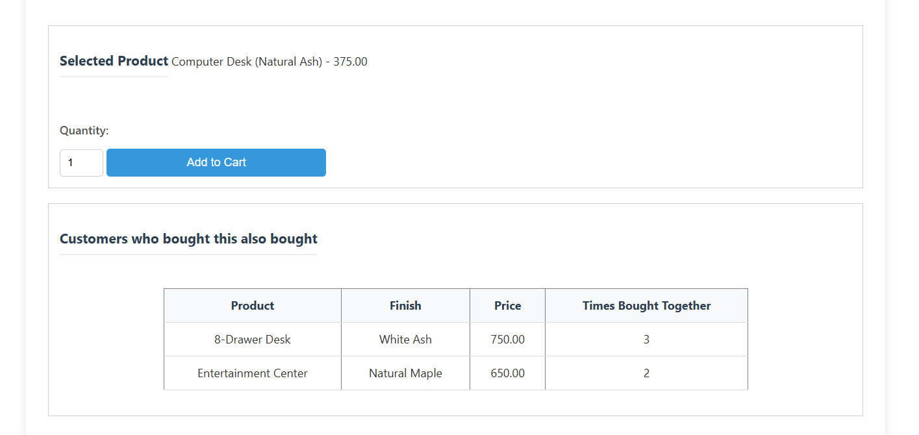Image resolution: width=919 pixels, height=435 pixels.
Task: Click the Add to Cart button
Action: point(216,162)
